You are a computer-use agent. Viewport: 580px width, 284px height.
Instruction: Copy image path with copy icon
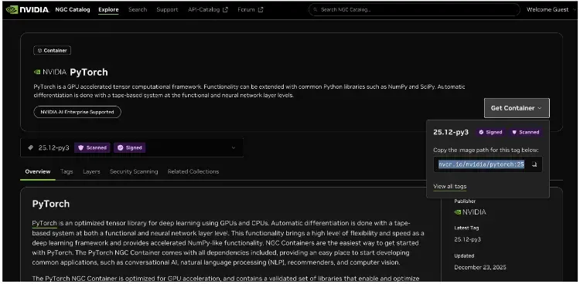tap(534, 164)
